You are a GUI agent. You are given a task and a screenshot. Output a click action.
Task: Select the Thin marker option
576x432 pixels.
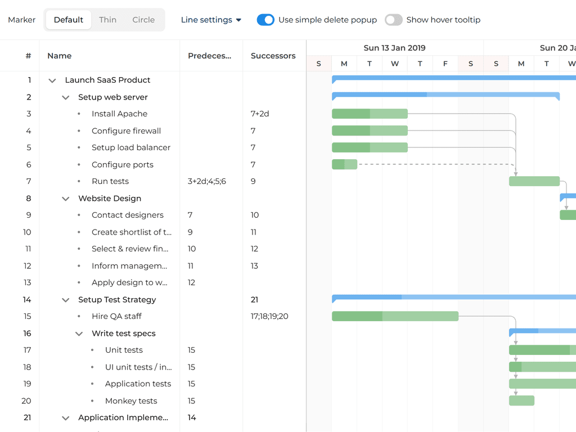(107, 20)
